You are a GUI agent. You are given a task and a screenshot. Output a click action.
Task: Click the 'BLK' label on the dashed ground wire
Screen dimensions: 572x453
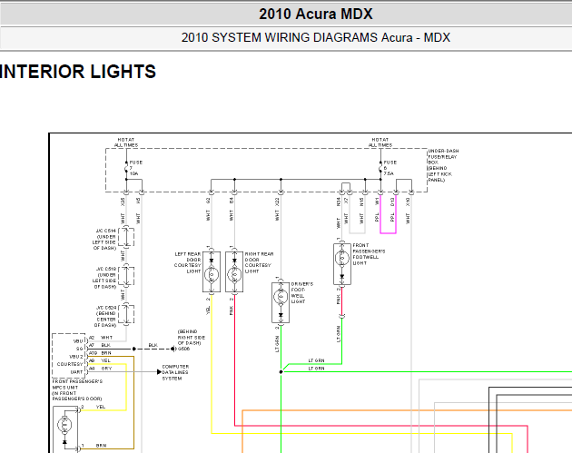coord(153,345)
